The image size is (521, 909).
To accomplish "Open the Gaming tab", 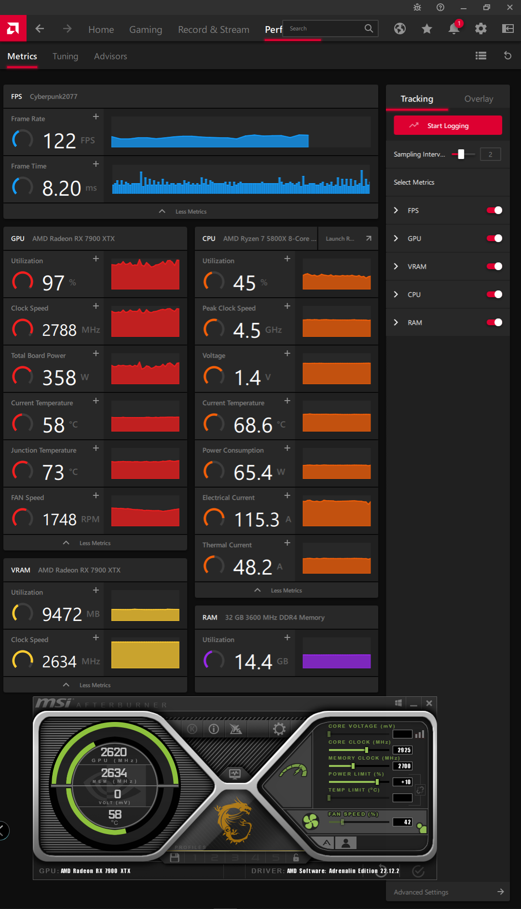I will tap(146, 29).
